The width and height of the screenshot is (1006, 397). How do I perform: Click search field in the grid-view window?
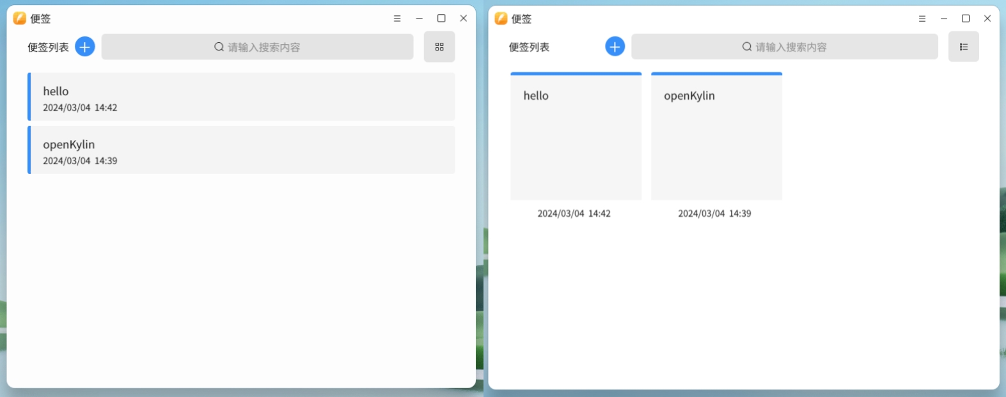pyautogui.click(x=784, y=47)
